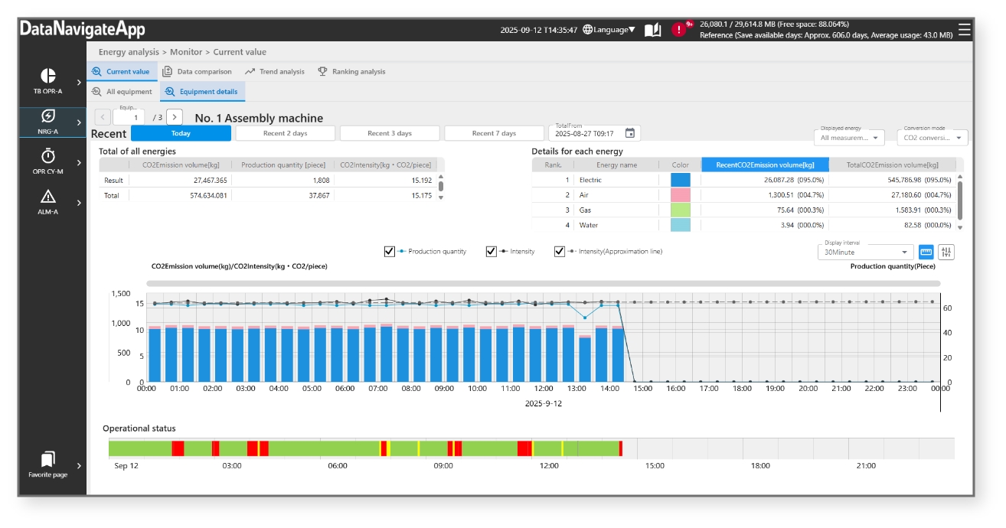Open the Display interval 30Minute dropdown
Viewport: 1006px width, 528px height.
coord(865,252)
